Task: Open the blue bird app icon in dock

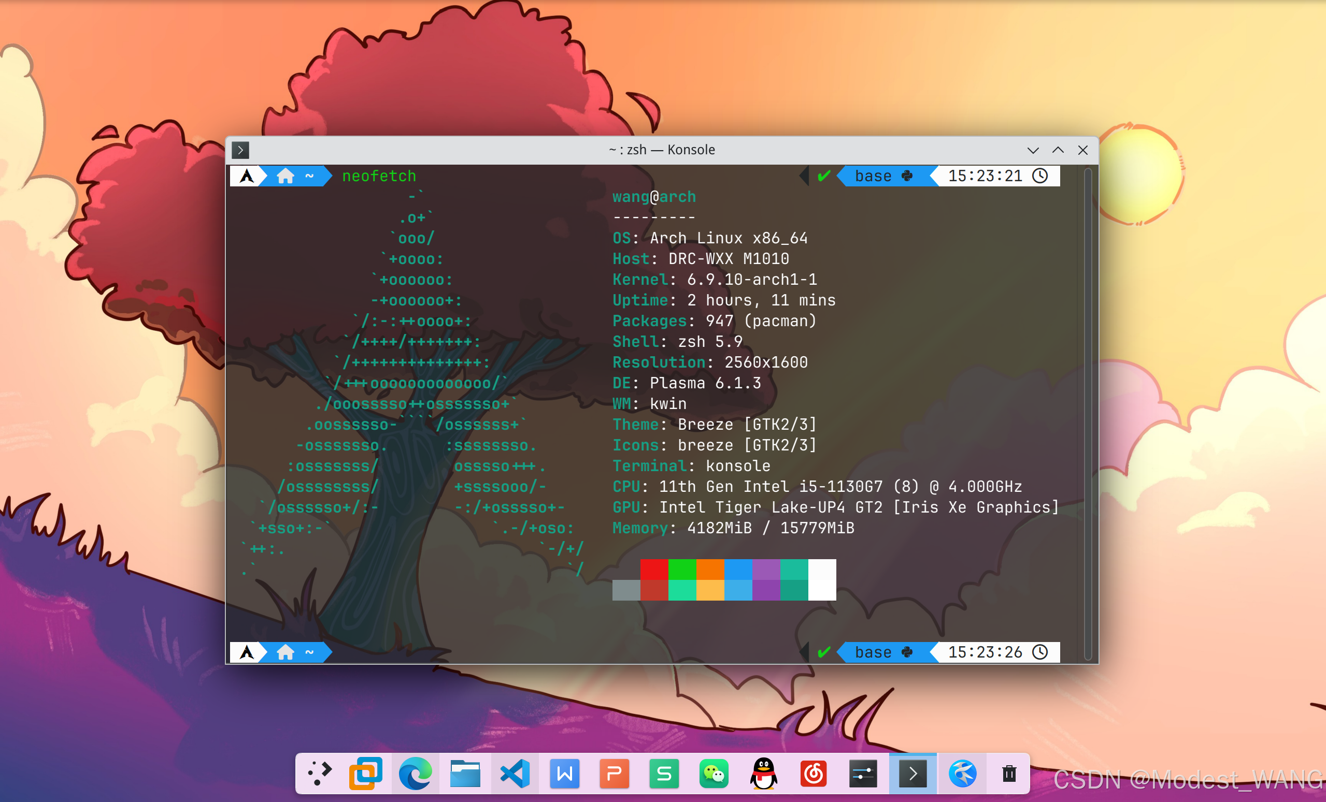Action: point(962,774)
